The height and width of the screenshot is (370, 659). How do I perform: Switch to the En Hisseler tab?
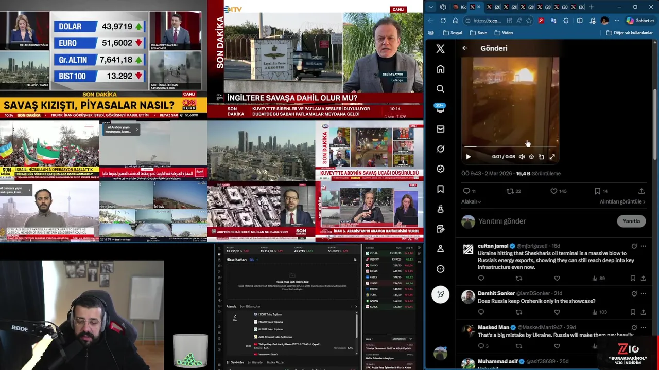click(255, 362)
